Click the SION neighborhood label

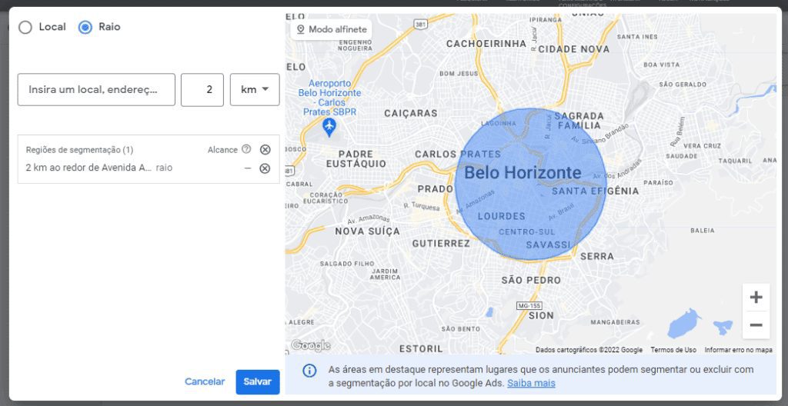[541, 315]
